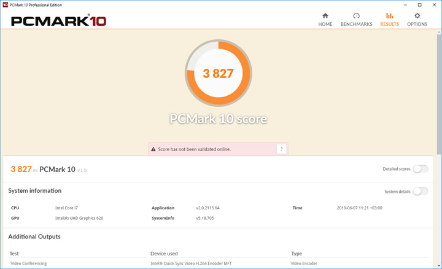Minimize the PCMark 10 window
This screenshot has width=442, height=269.
point(405,5)
